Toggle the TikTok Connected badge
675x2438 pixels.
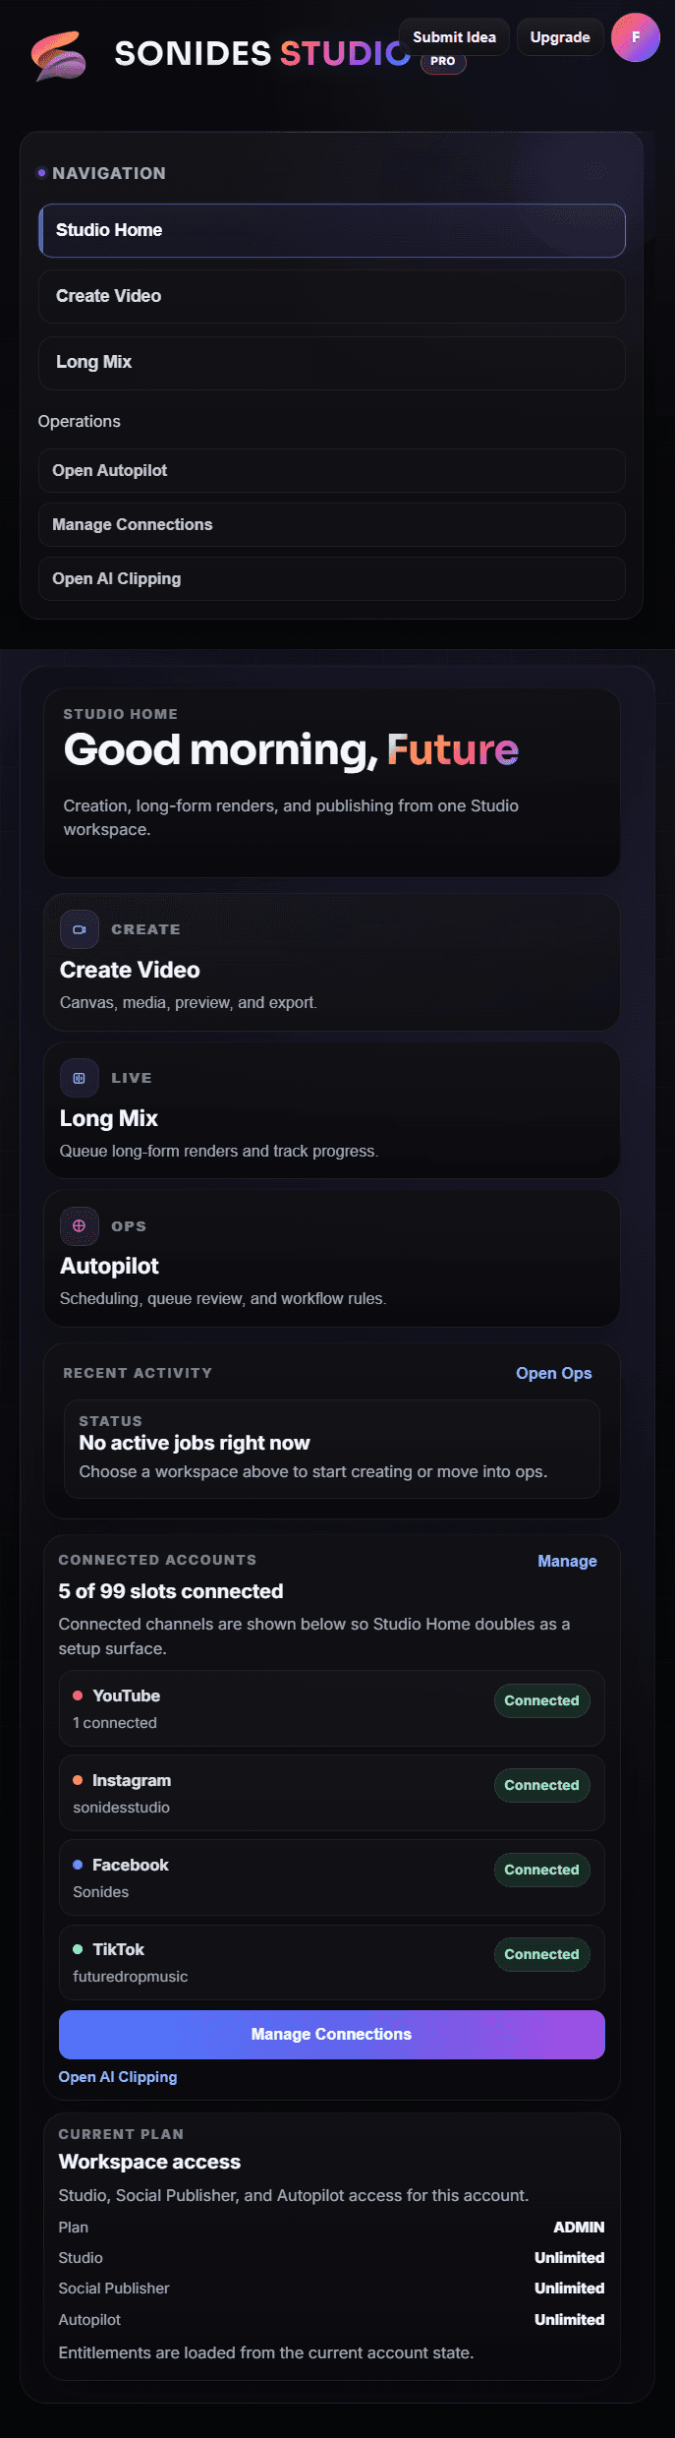pos(541,1954)
